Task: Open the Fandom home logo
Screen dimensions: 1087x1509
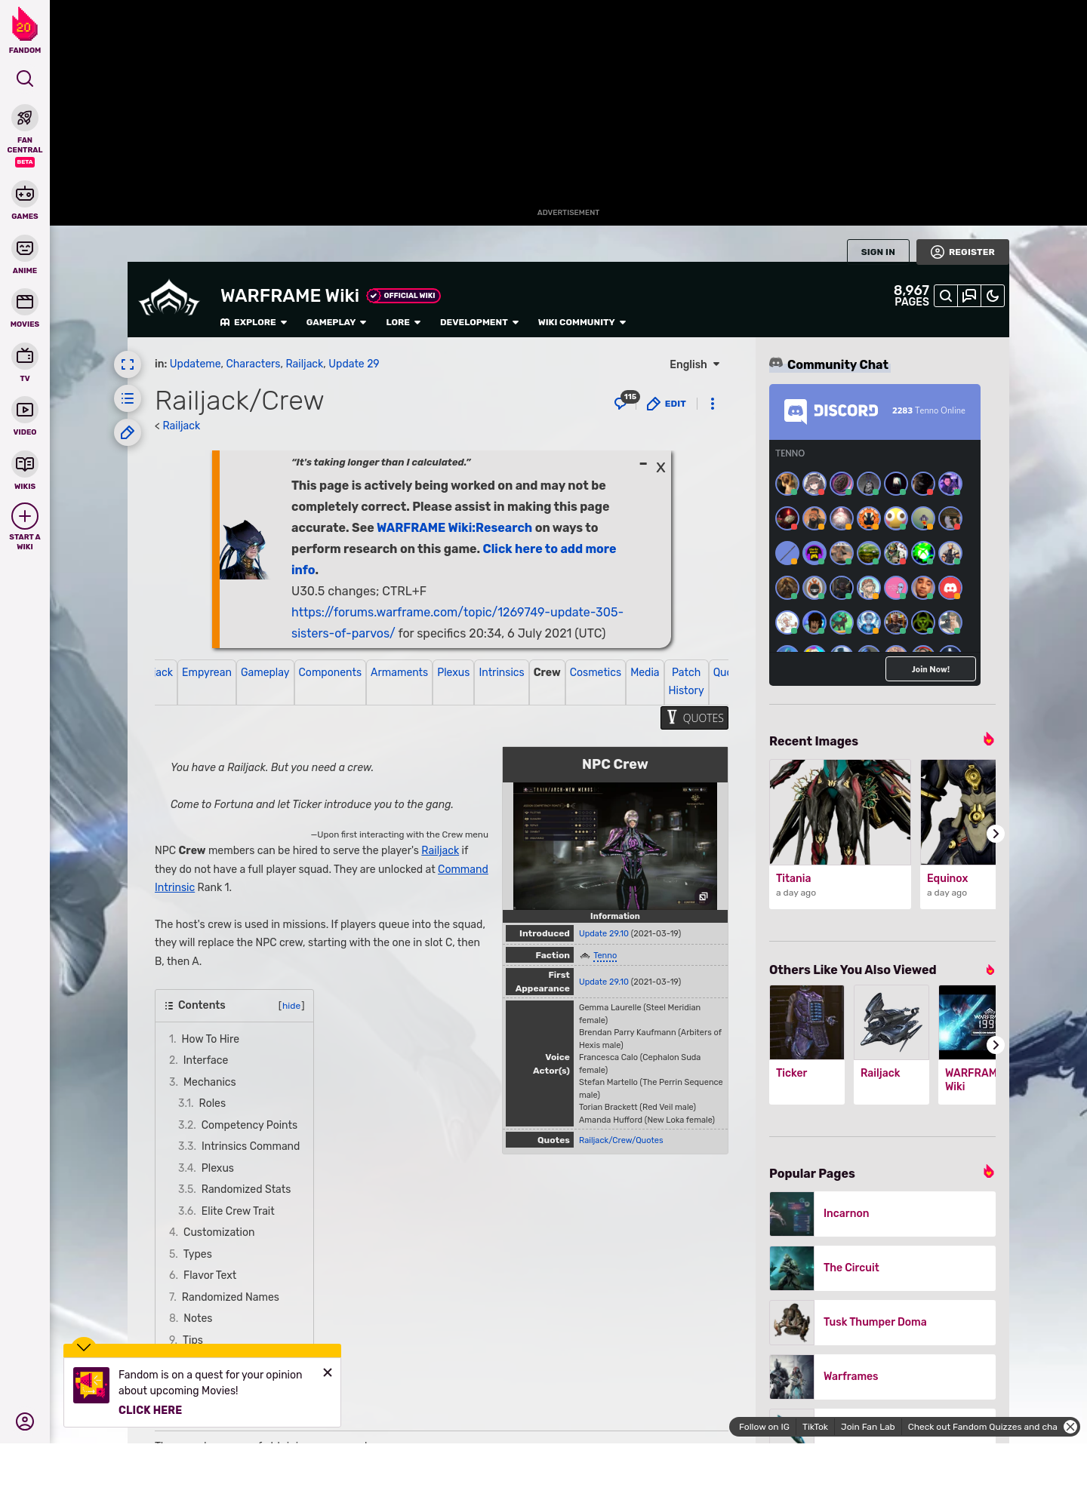Action: point(25,31)
